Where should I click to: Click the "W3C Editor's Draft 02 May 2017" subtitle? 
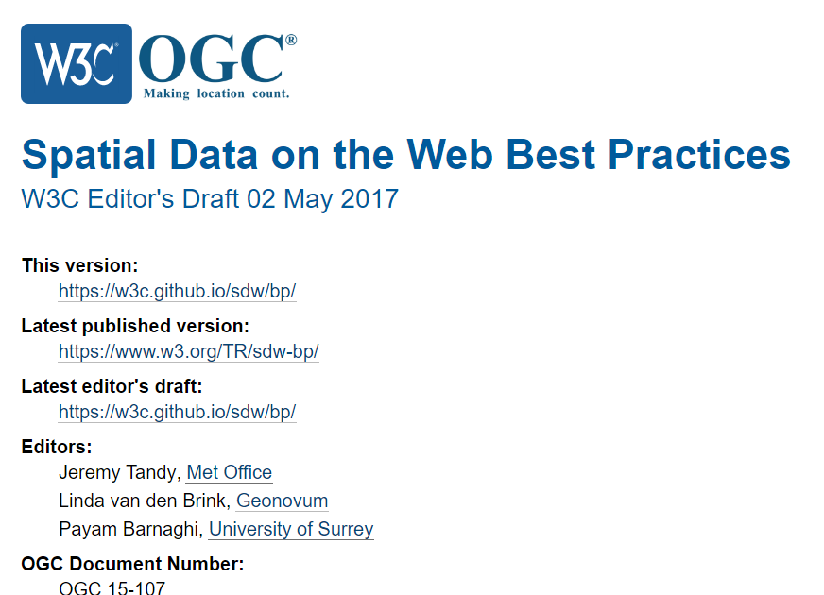coord(210,199)
